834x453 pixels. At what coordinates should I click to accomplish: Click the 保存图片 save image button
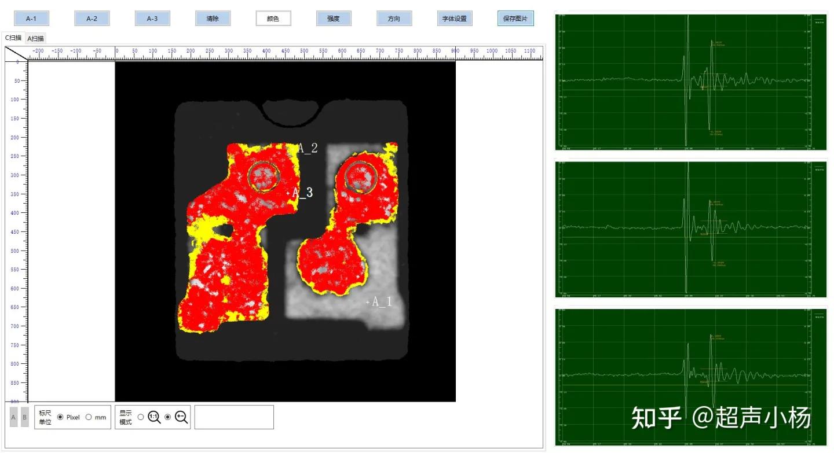pos(515,18)
